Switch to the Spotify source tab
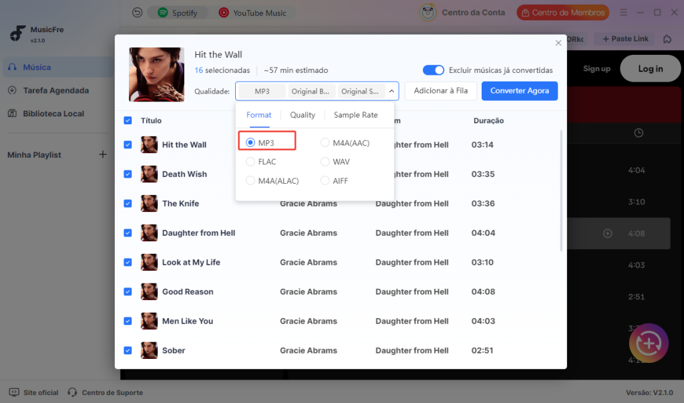 click(177, 13)
